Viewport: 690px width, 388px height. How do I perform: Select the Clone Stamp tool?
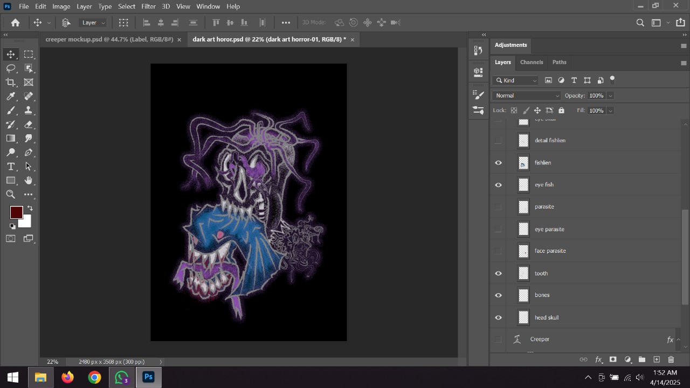(29, 110)
